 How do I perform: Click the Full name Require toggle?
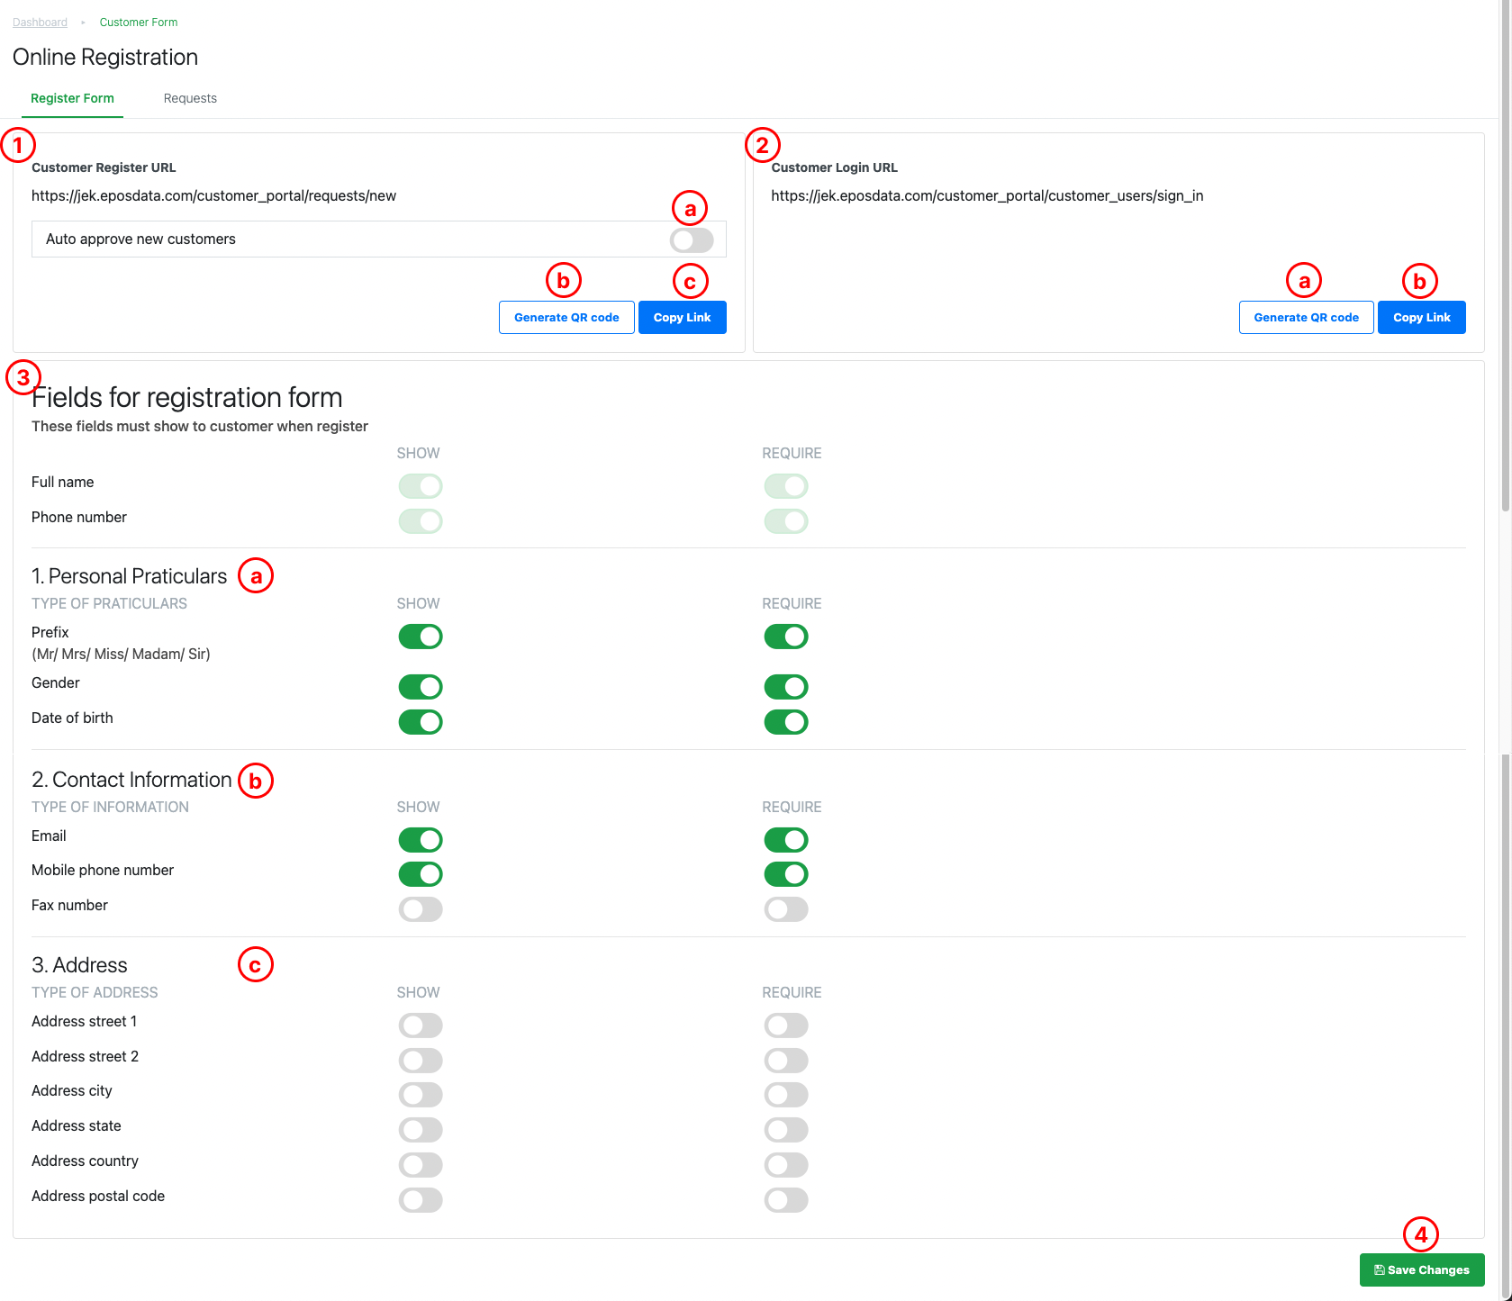(786, 486)
